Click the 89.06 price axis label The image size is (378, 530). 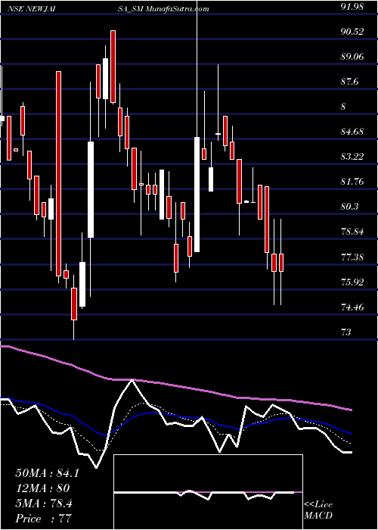352,57
